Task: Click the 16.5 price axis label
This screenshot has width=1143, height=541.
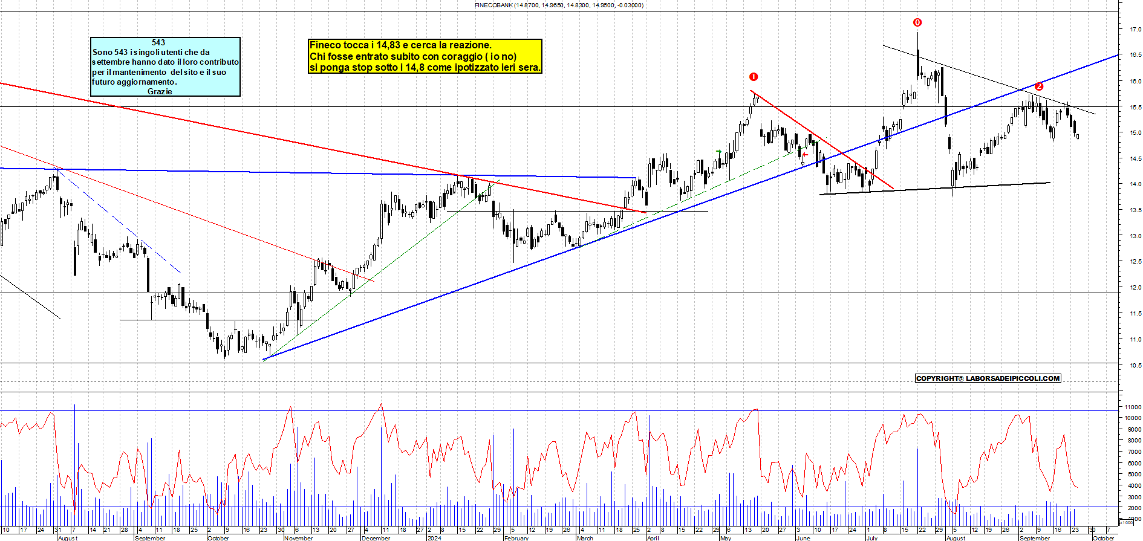Action: [x=1135, y=55]
